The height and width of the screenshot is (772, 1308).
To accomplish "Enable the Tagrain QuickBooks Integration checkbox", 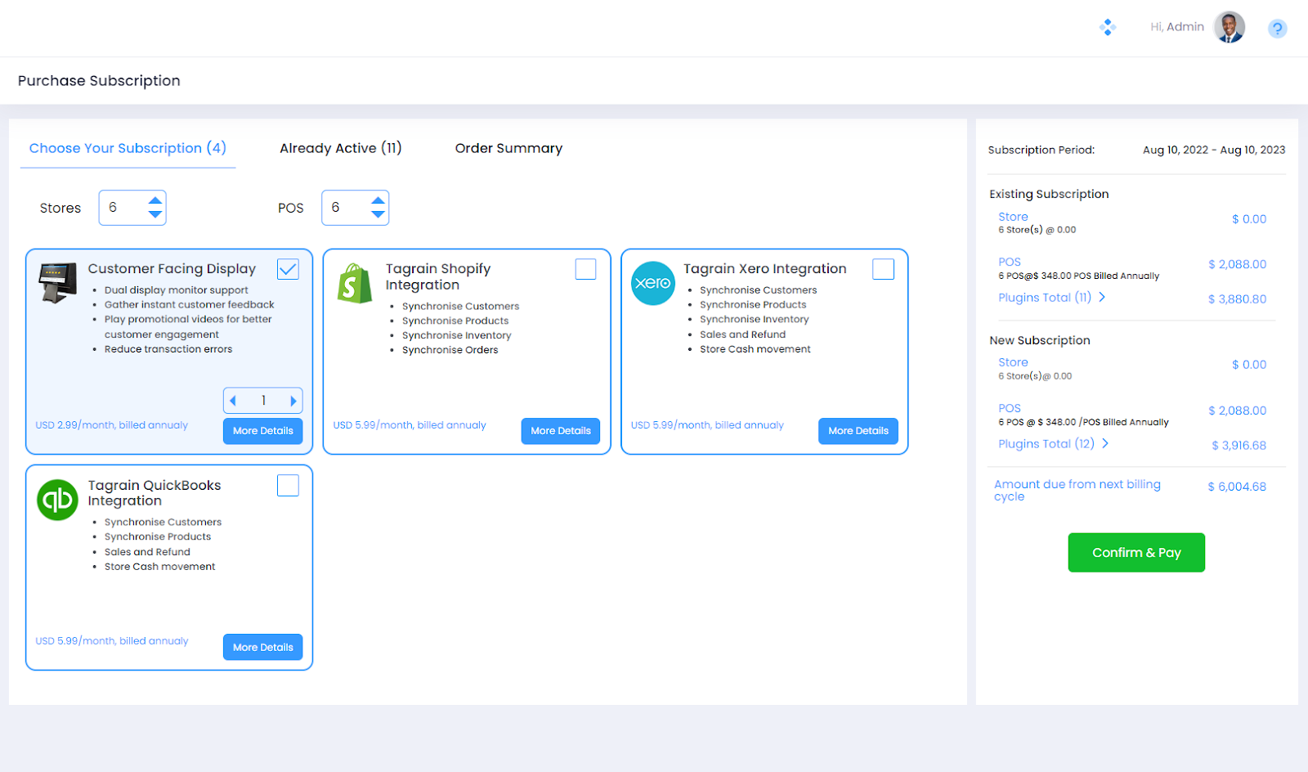I will point(288,486).
